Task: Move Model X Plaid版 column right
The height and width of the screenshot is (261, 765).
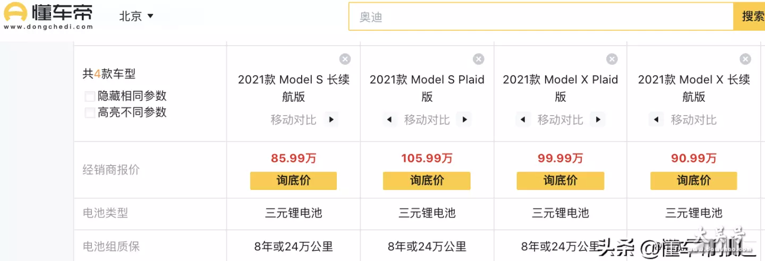Action: click(598, 120)
